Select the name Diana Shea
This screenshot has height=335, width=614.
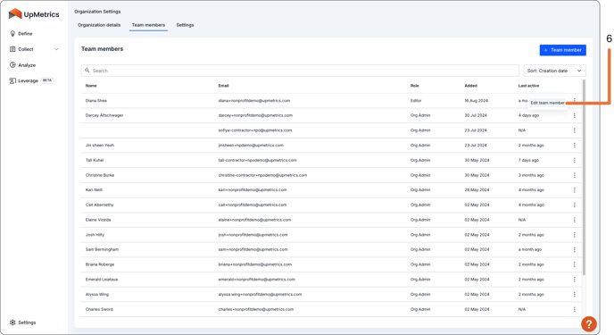tap(96, 101)
